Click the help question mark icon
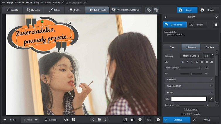 click(x=216, y=17)
